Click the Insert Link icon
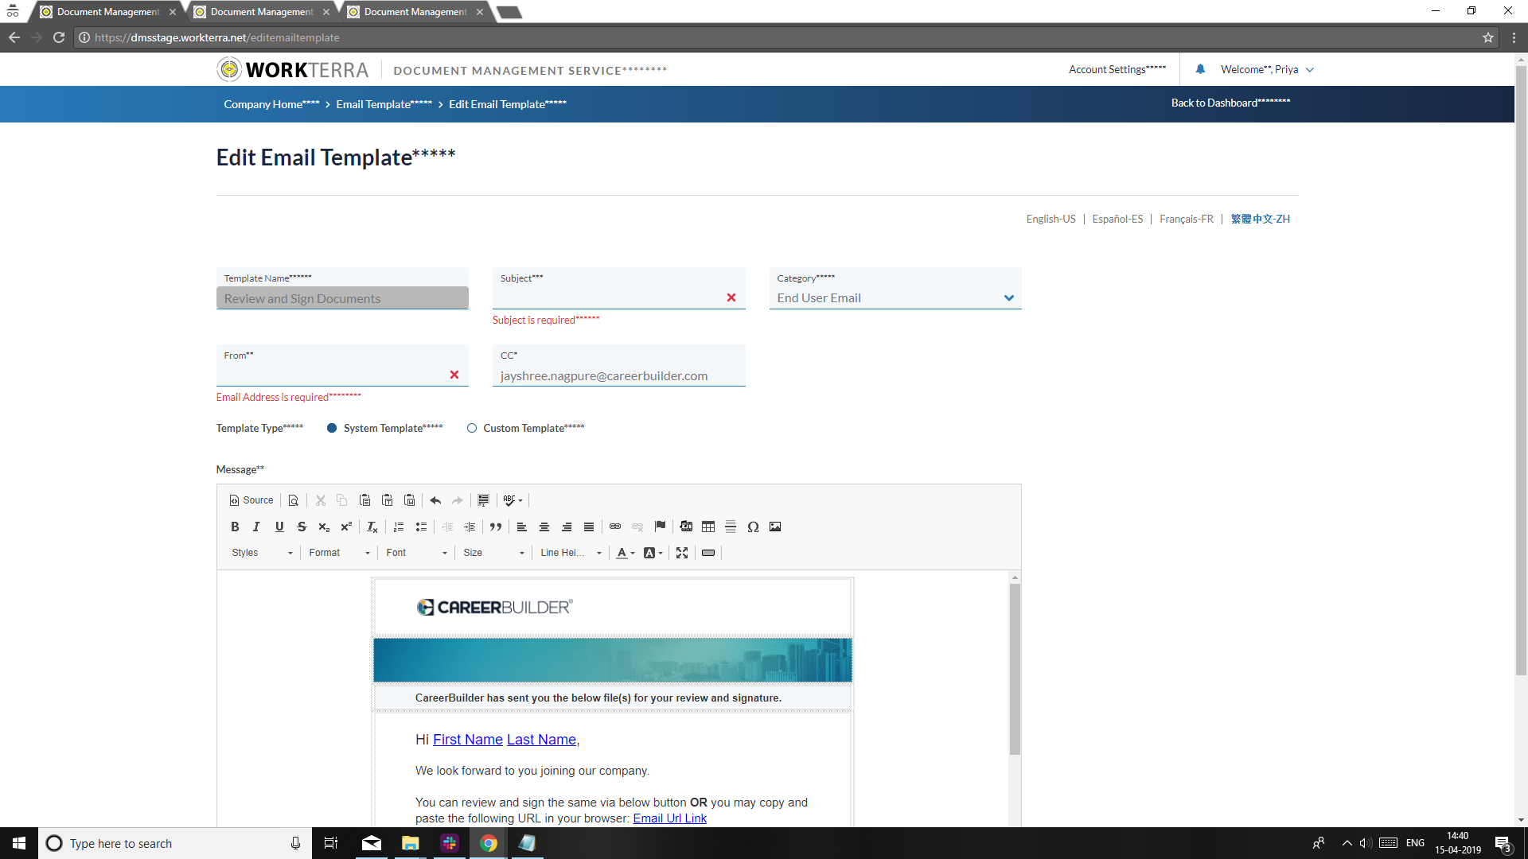This screenshot has height=859, width=1528. pos(615,527)
